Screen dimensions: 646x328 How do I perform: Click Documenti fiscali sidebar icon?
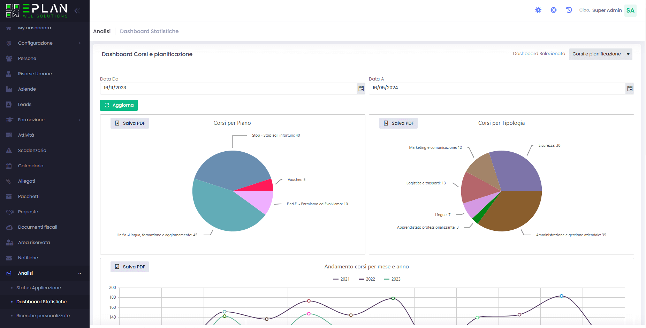point(9,227)
